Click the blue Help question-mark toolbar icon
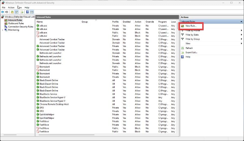 coord(27,12)
